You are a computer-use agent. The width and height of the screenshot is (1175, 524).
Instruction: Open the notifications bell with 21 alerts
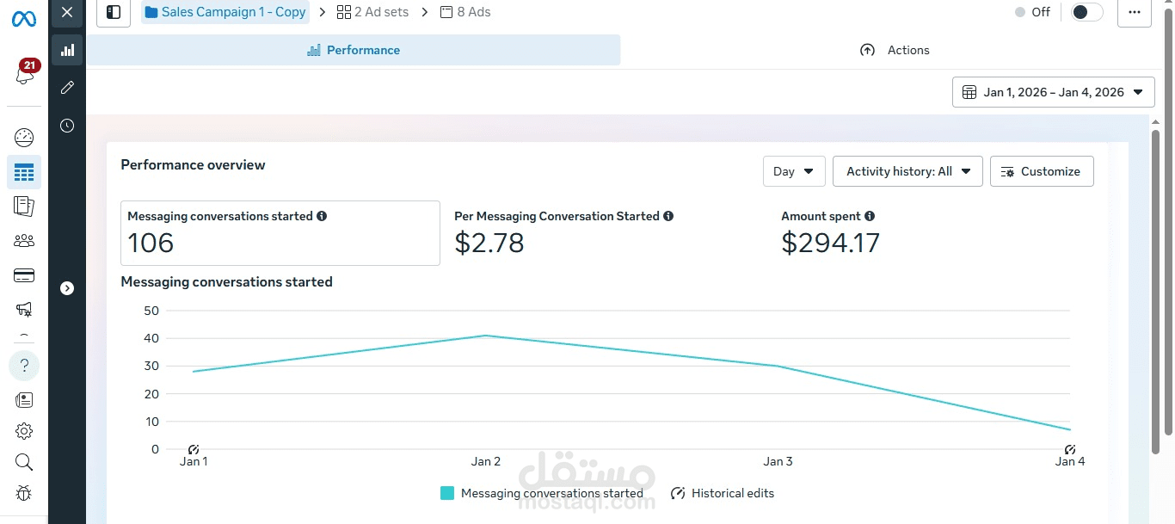tap(25, 74)
